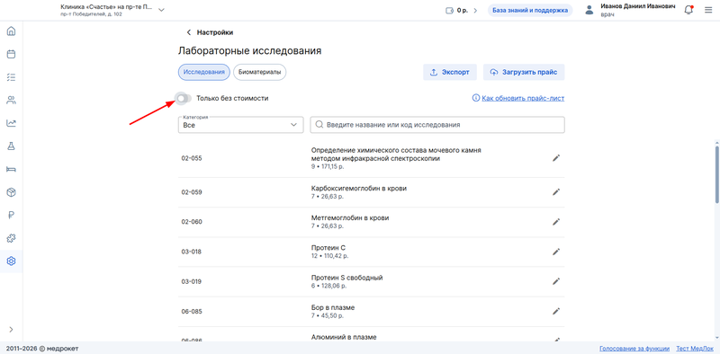Click price 12 • 110,42 р.
Viewport: 720px width, 354px height.
click(x=329, y=256)
